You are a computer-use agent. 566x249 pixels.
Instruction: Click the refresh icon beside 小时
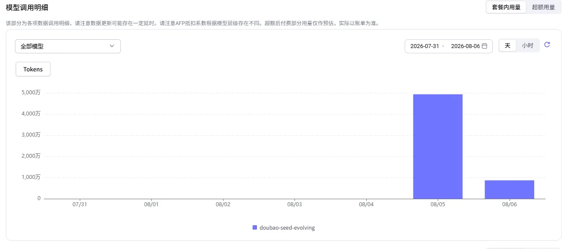click(x=547, y=45)
